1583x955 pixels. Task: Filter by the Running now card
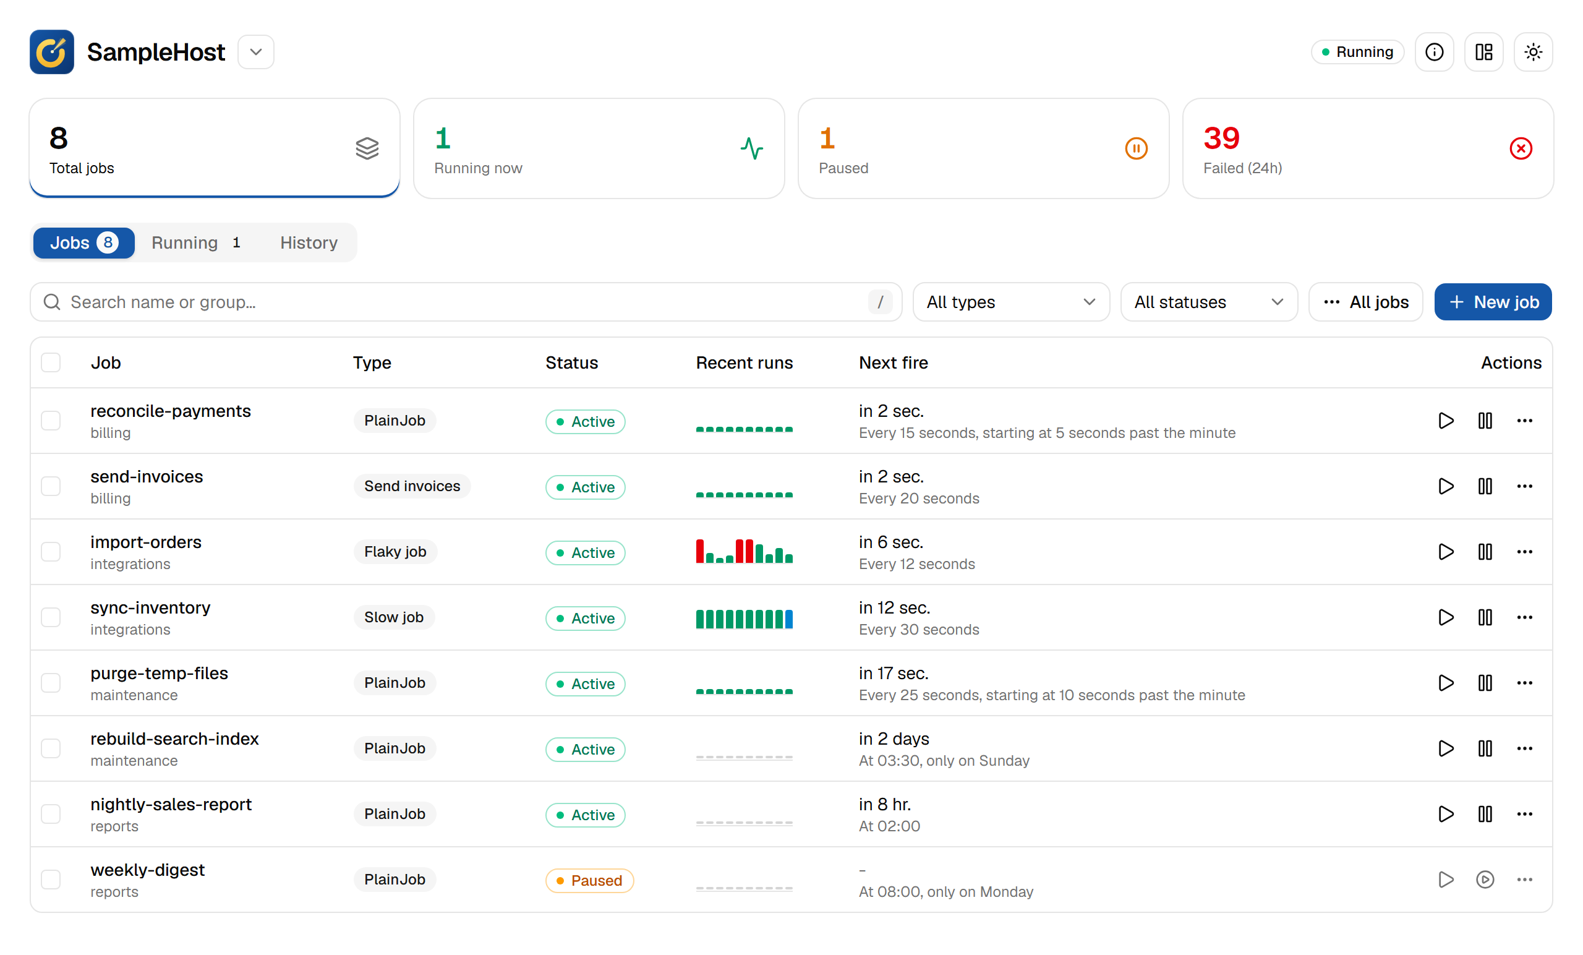(599, 148)
